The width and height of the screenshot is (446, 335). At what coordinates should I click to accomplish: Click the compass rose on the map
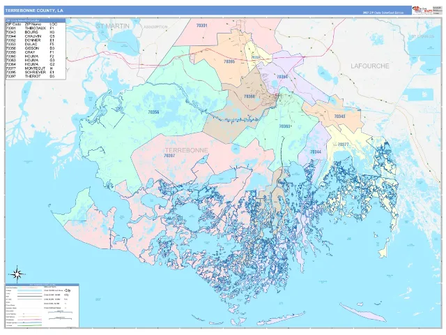point(17,274)
